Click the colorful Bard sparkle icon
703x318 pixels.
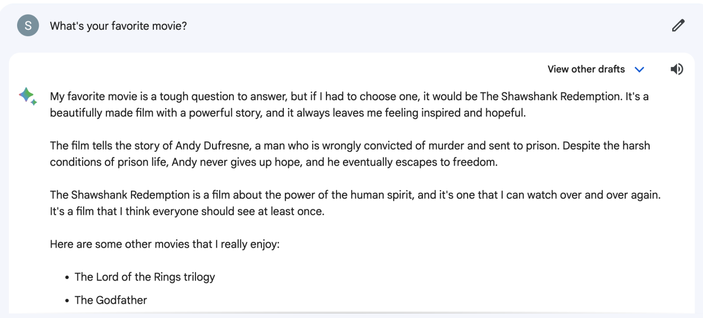28,96
